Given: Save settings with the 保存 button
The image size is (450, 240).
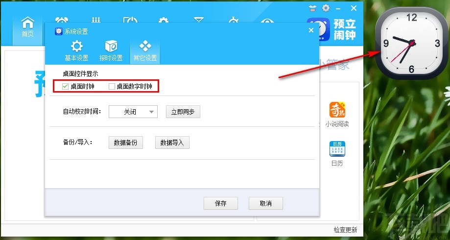Looking at the screenshot, I should click(221, 203).
